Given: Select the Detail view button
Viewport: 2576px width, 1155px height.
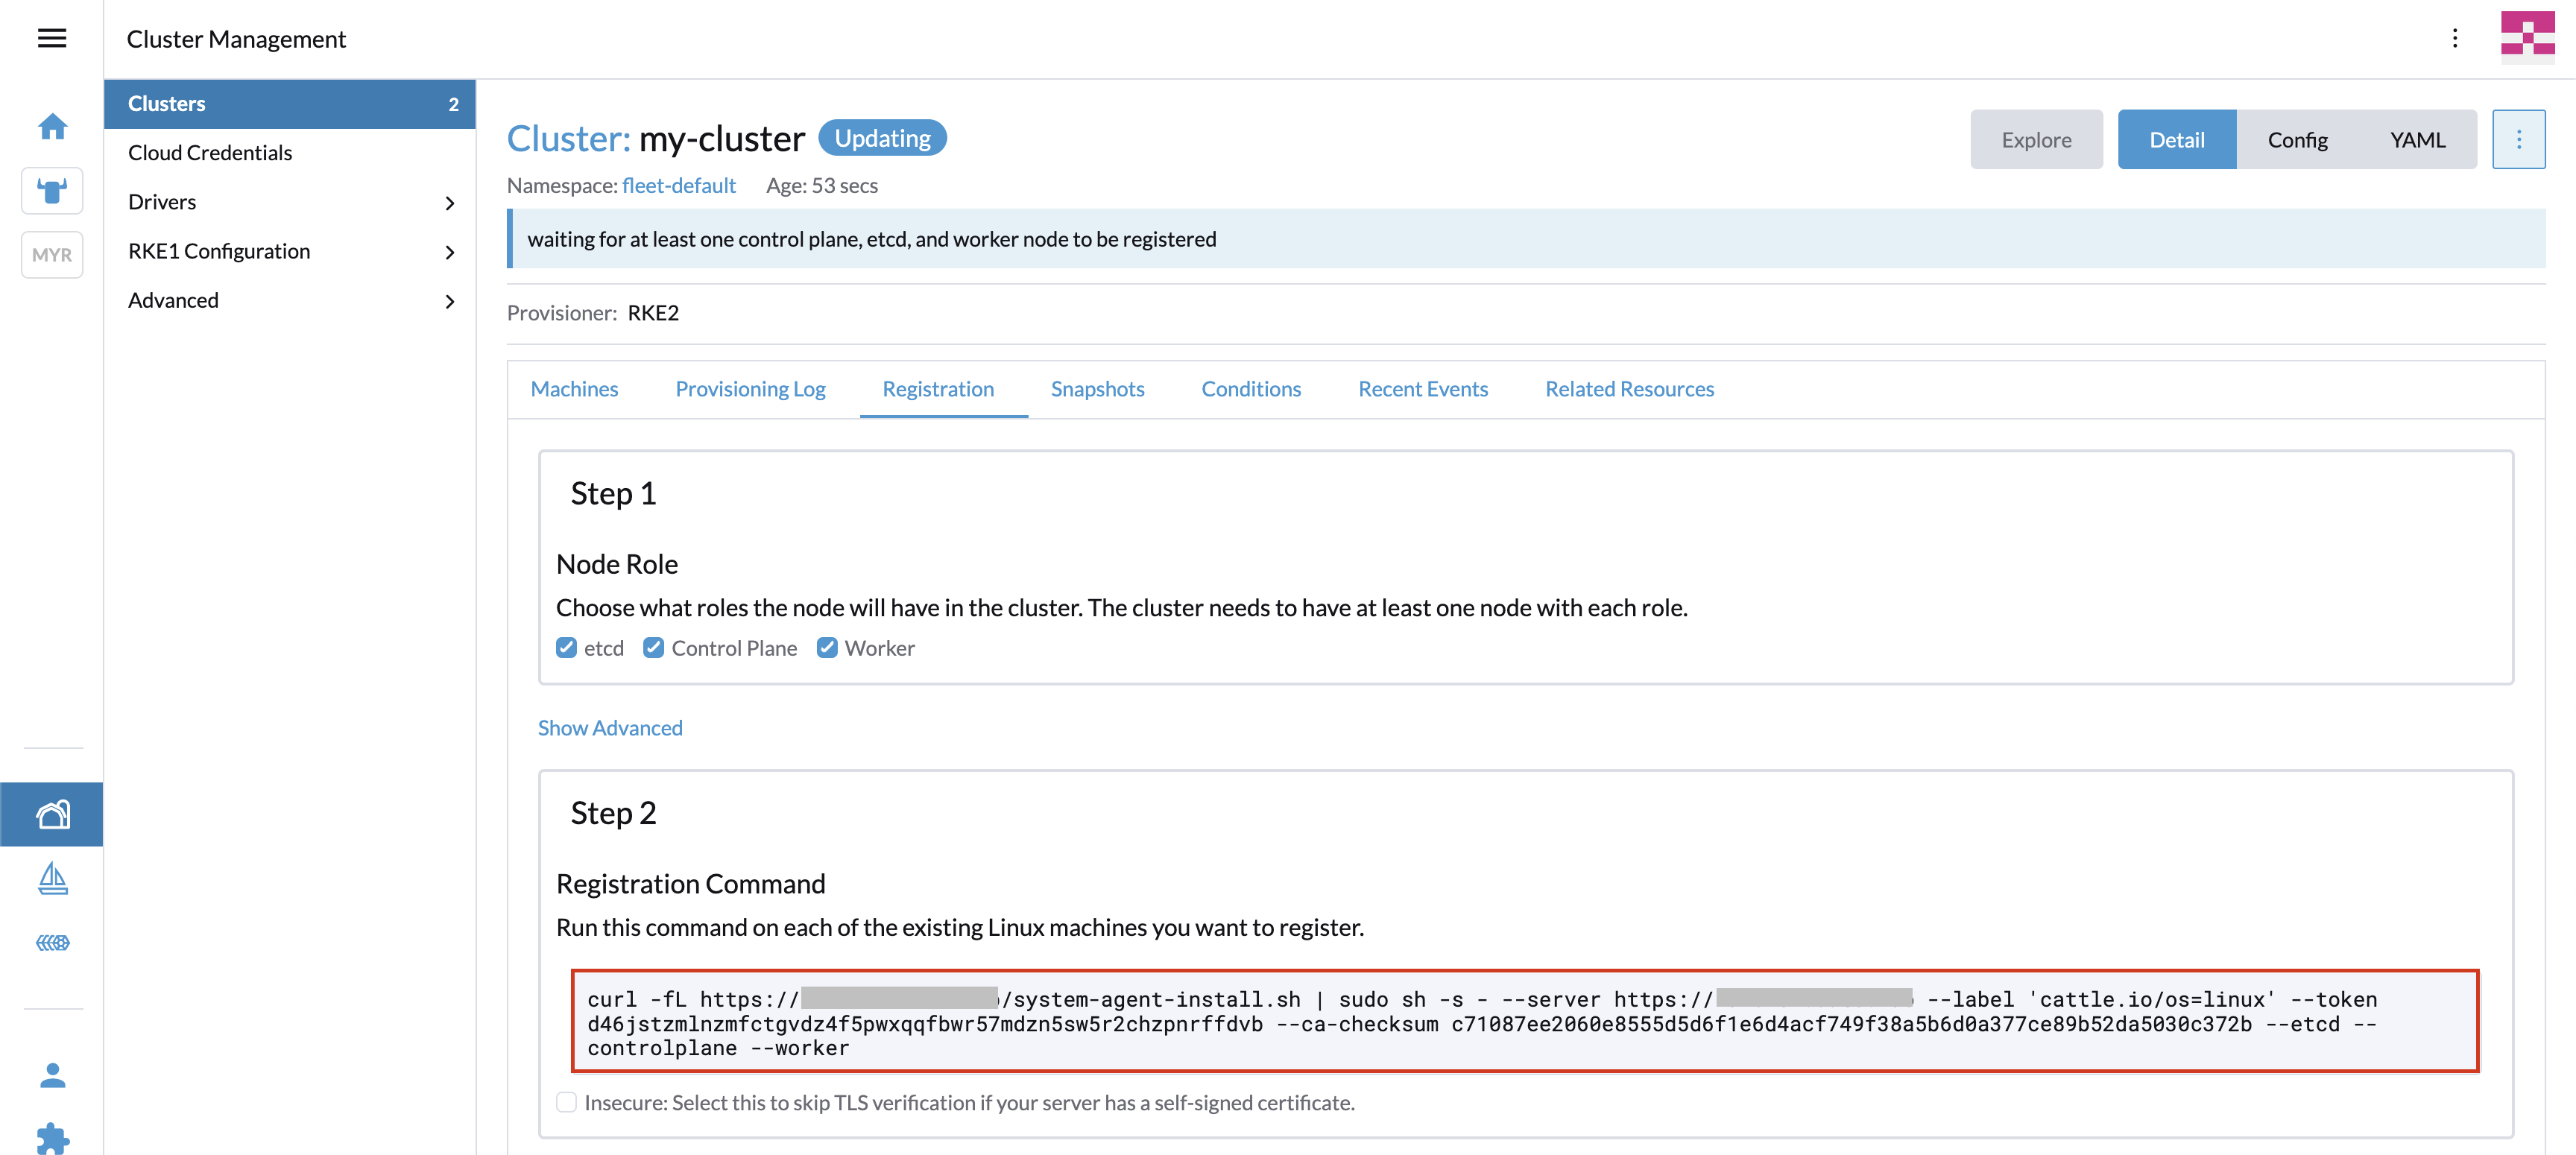Looking at the screenshot, I should click(2176, 139).
